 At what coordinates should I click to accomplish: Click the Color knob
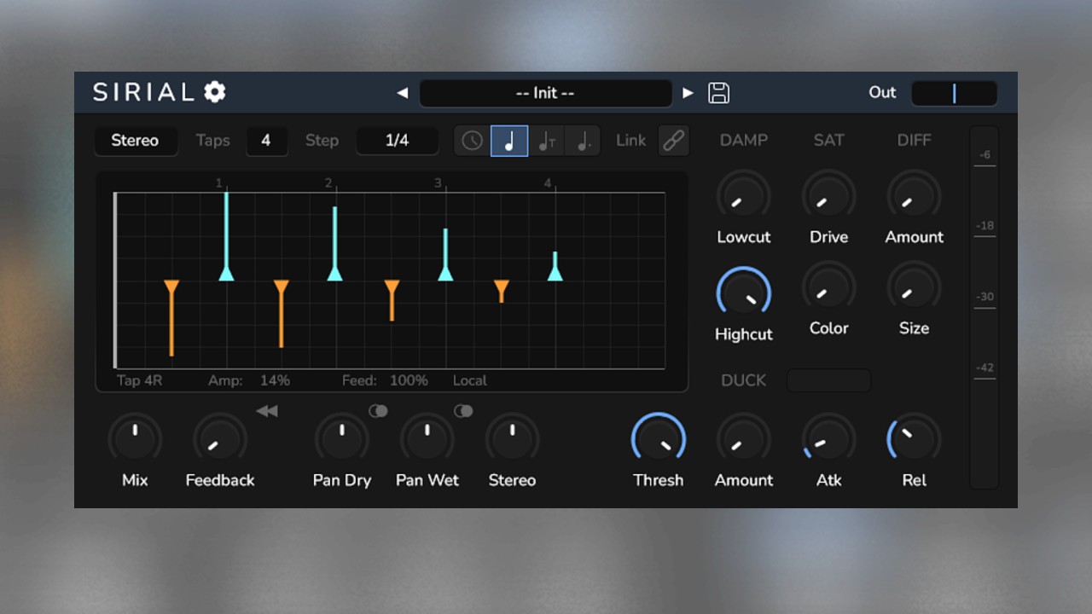828,287
